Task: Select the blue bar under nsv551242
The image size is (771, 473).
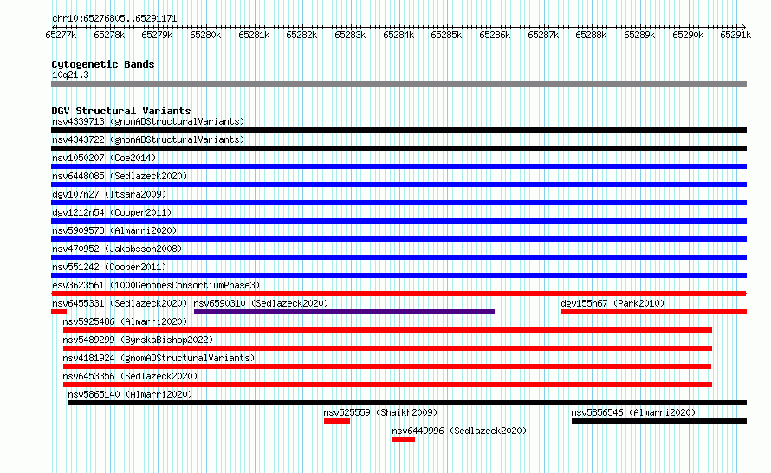Action: [x=398, y=275]
